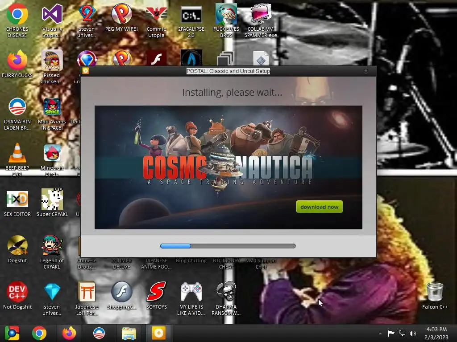
Task: Click the Chinese Droug icon label
Action: pyautogui.click(x=87, y=264)
